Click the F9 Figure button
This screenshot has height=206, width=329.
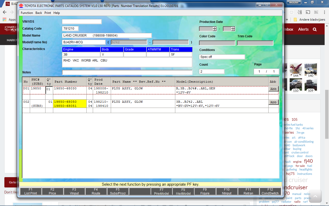pos(205,191)
